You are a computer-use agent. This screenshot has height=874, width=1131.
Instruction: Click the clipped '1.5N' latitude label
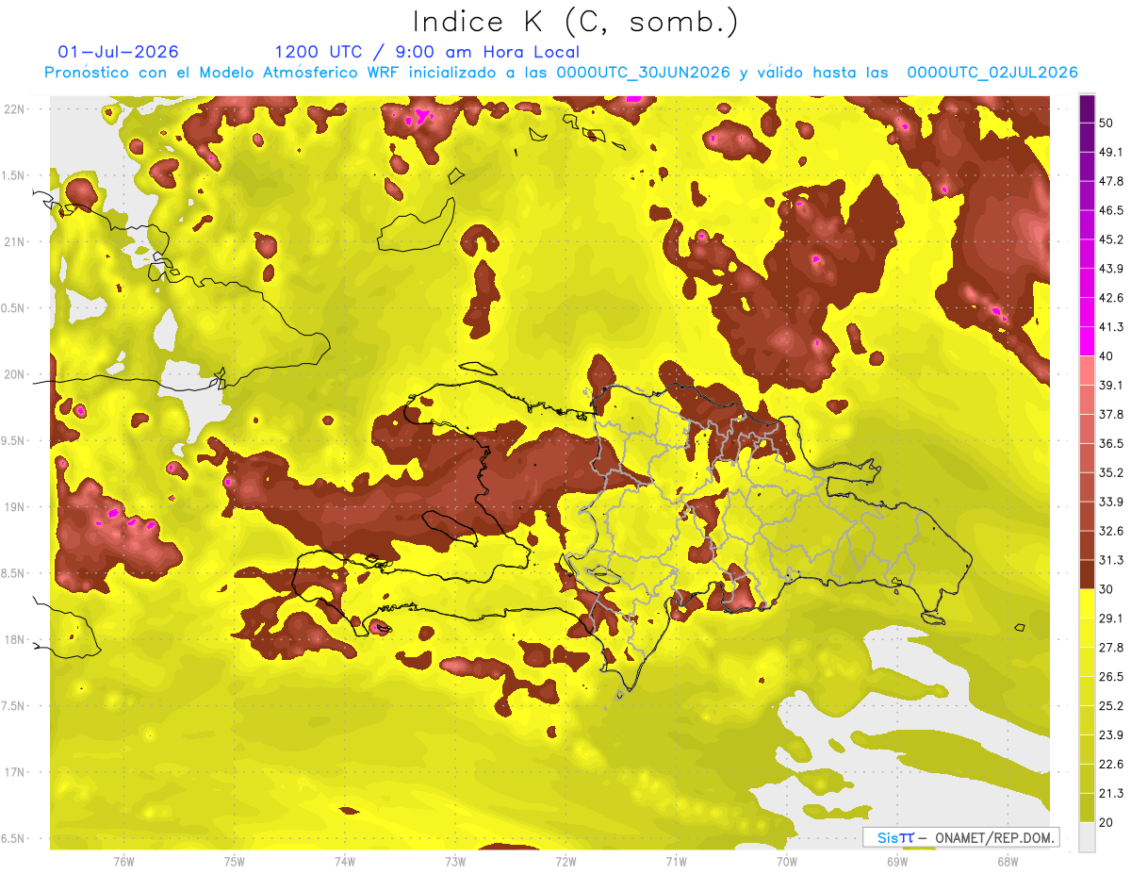click(x=13, y=175)
